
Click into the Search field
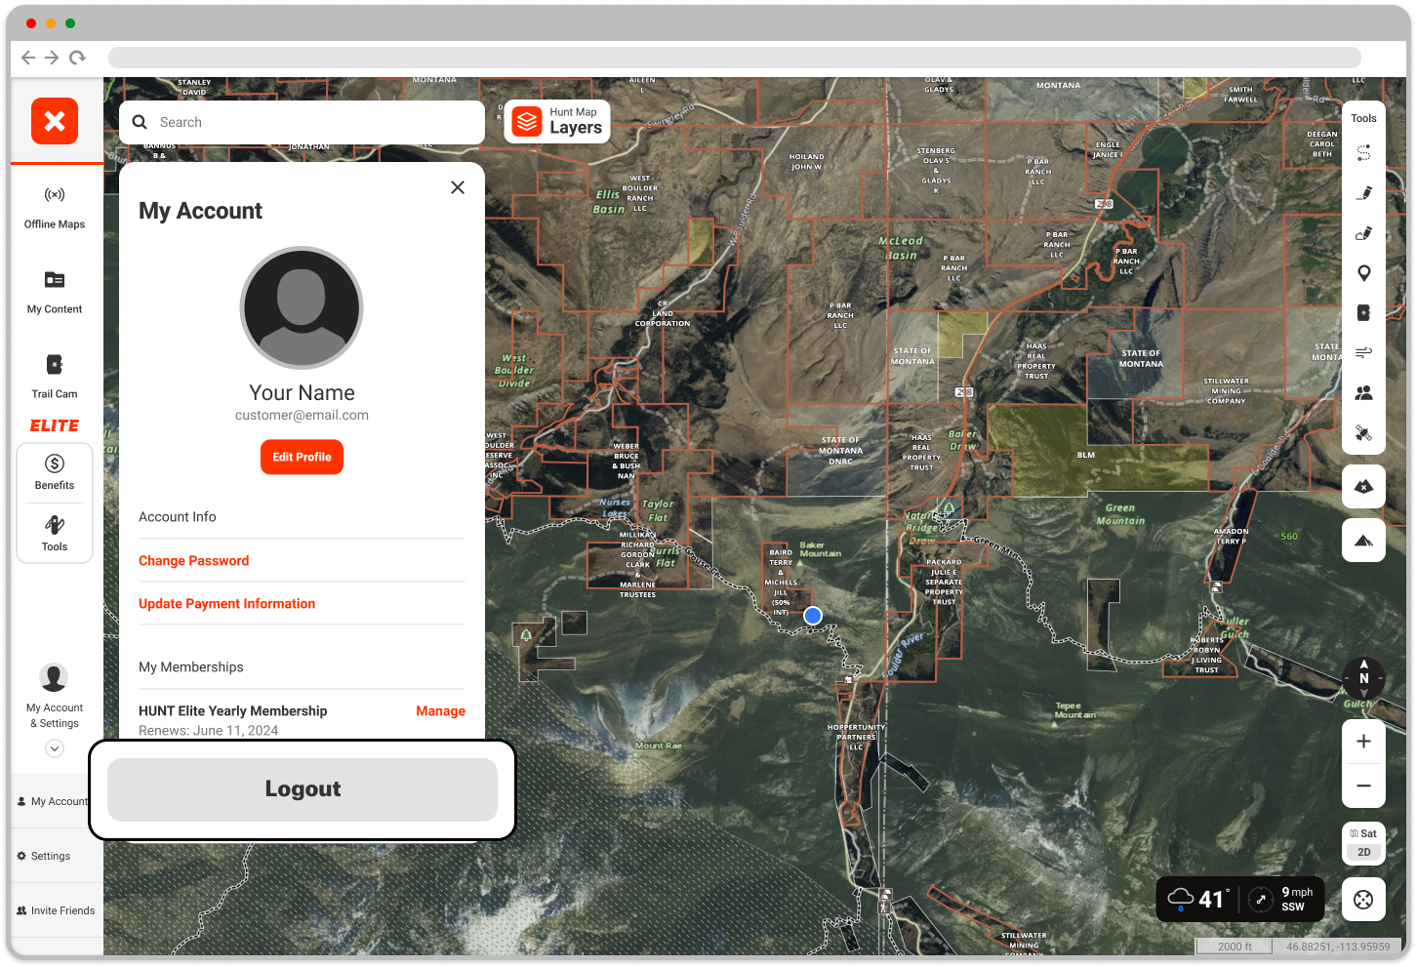(312, 123)
